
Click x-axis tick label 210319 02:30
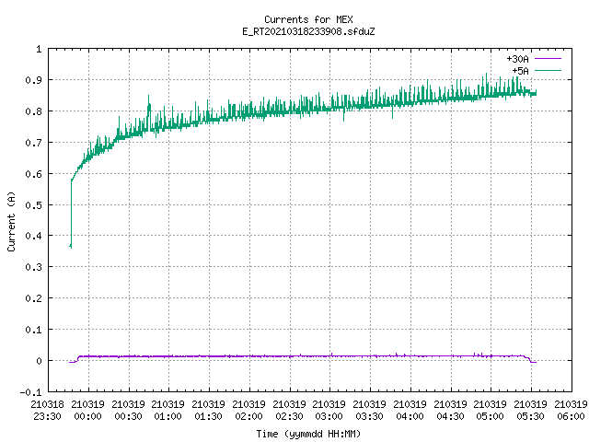[x=289, y=410]
